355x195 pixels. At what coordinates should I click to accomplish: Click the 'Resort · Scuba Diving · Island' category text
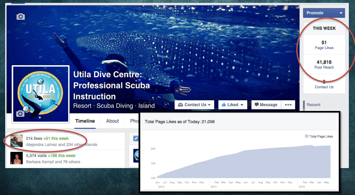coord(114,106)
